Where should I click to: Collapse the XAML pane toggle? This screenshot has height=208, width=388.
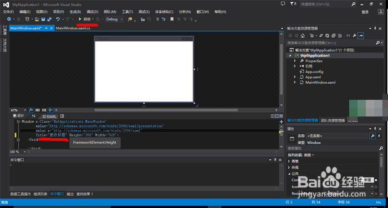click(281, 116)
